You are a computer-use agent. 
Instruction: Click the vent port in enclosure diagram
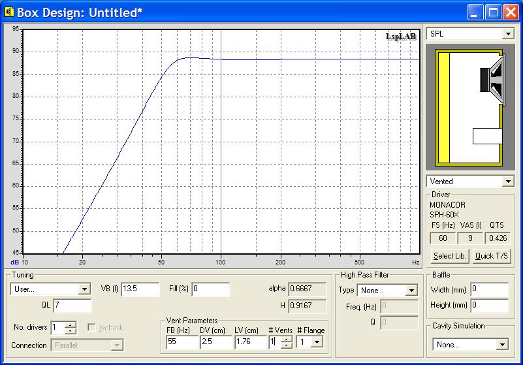click(x=487, y=136)
